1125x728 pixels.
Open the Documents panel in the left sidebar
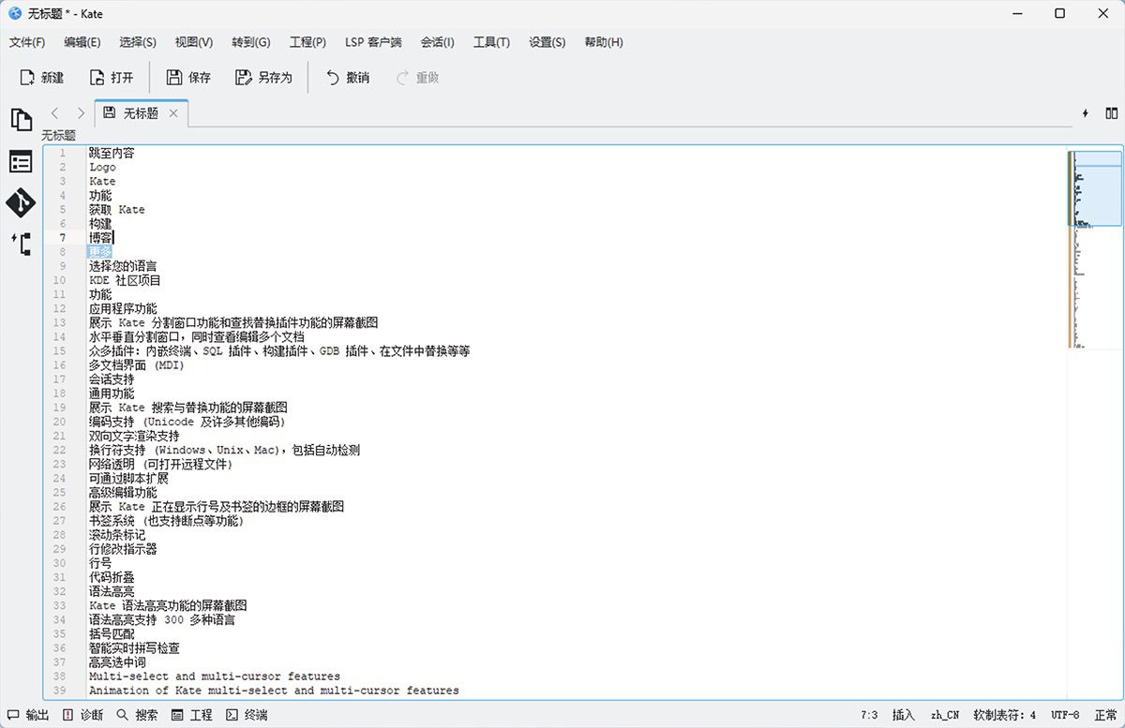(21, 120)
